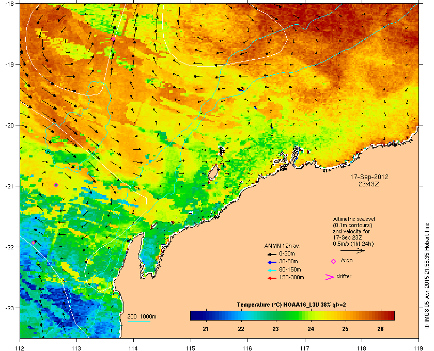434x351 pixels.
Task: Click the 'drifter' legend label
Action: 344,276
